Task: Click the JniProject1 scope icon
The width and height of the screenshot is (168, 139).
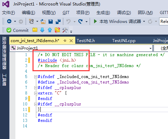Action: (13, 48)
